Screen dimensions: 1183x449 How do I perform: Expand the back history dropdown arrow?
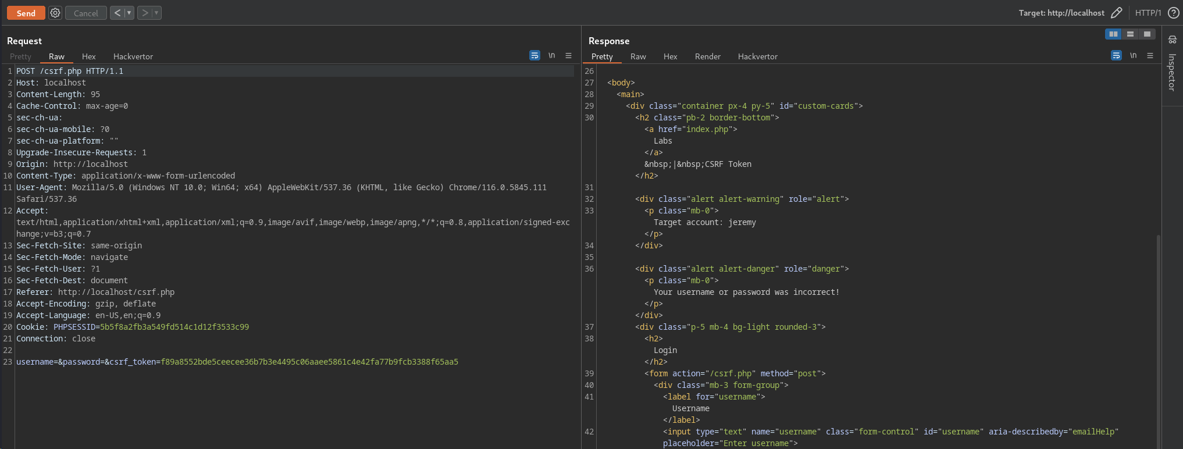(129, 13)
